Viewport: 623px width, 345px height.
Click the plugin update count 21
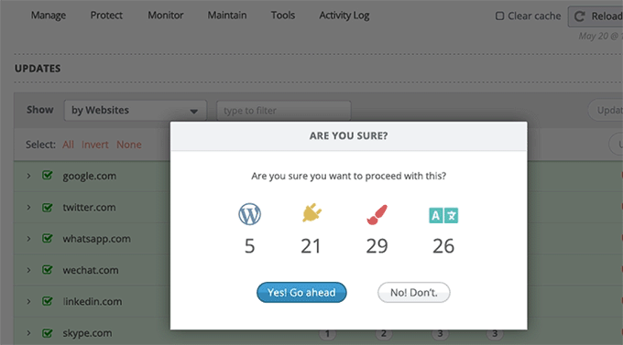[x=311, y=246]
